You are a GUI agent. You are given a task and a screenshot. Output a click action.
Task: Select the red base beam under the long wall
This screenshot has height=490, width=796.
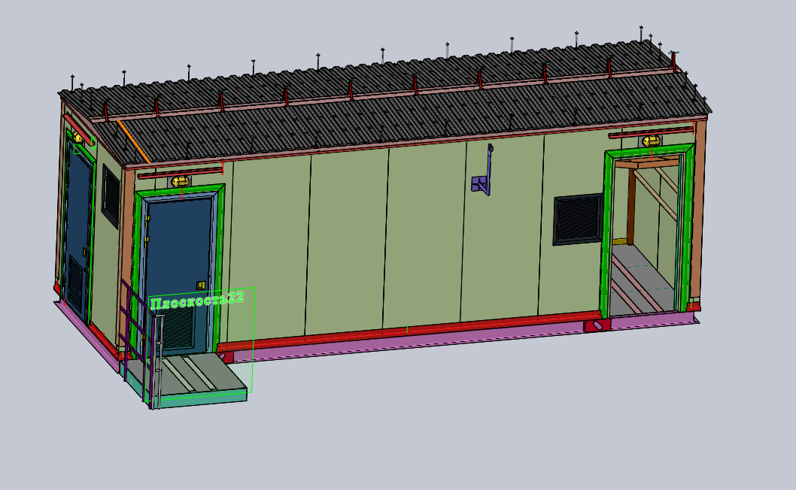pyautogui.click(x=409, y=330)
